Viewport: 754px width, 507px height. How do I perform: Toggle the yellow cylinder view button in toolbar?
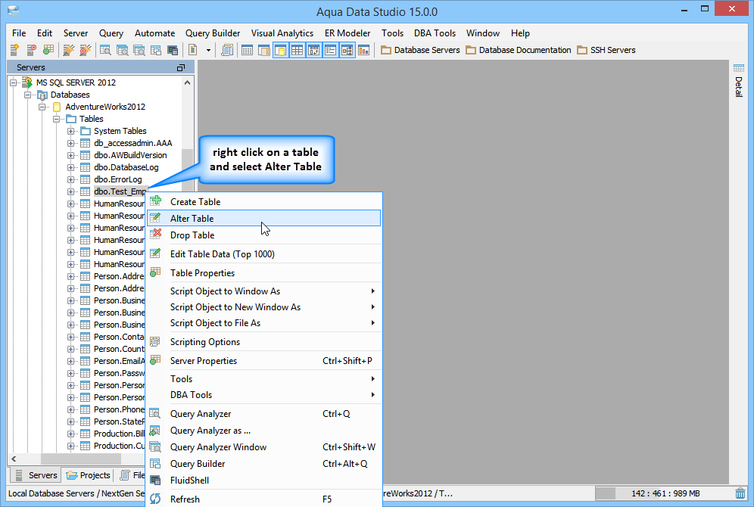click(x=281, y=50)
